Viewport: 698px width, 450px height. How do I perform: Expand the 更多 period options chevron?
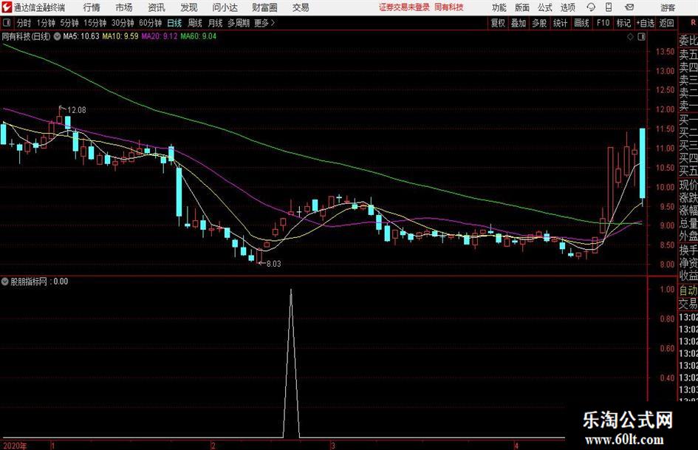[273, 23]
